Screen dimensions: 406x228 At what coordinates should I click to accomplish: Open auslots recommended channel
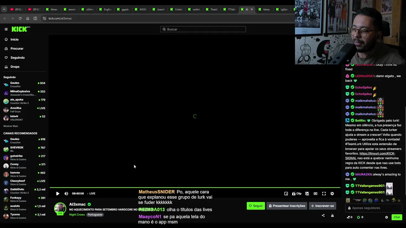(x=24, y=208)
